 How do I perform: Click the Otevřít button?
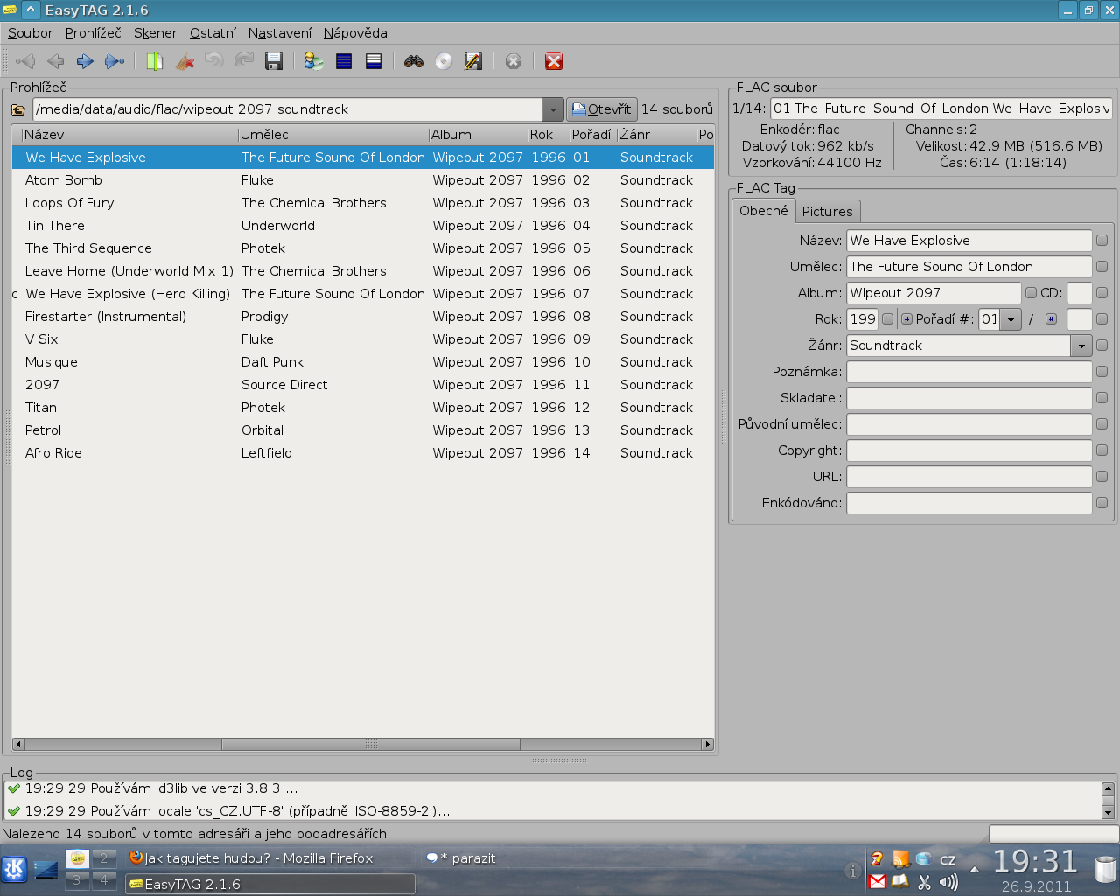(x=602, y=109)
